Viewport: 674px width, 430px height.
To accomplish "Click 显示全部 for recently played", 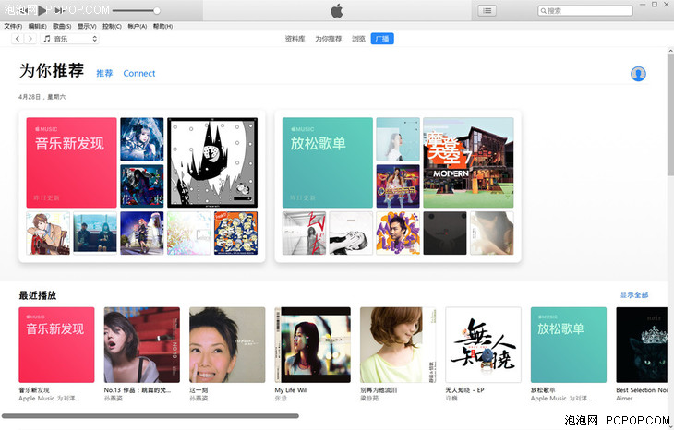I will click(x=634, y=294).
